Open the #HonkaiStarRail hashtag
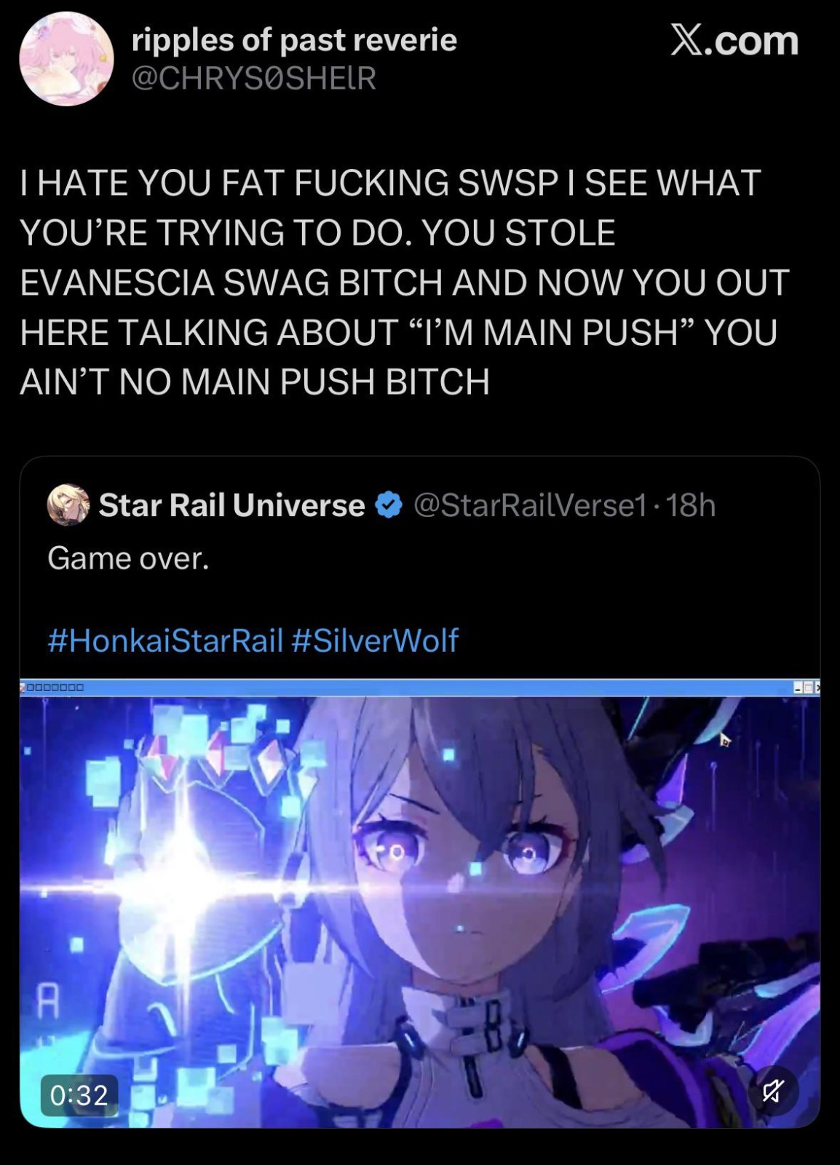Image resolution: width=840 pixels, height=1165 pixels. click(165, 641)
